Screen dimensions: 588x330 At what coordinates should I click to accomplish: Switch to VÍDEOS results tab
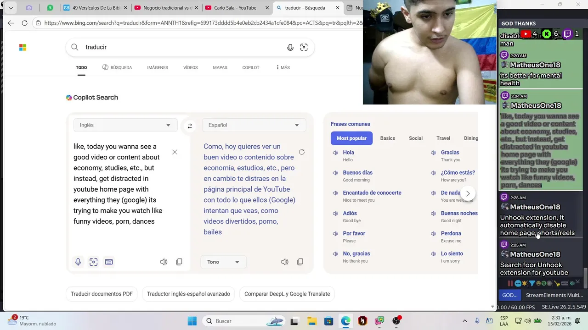(190, 67)
